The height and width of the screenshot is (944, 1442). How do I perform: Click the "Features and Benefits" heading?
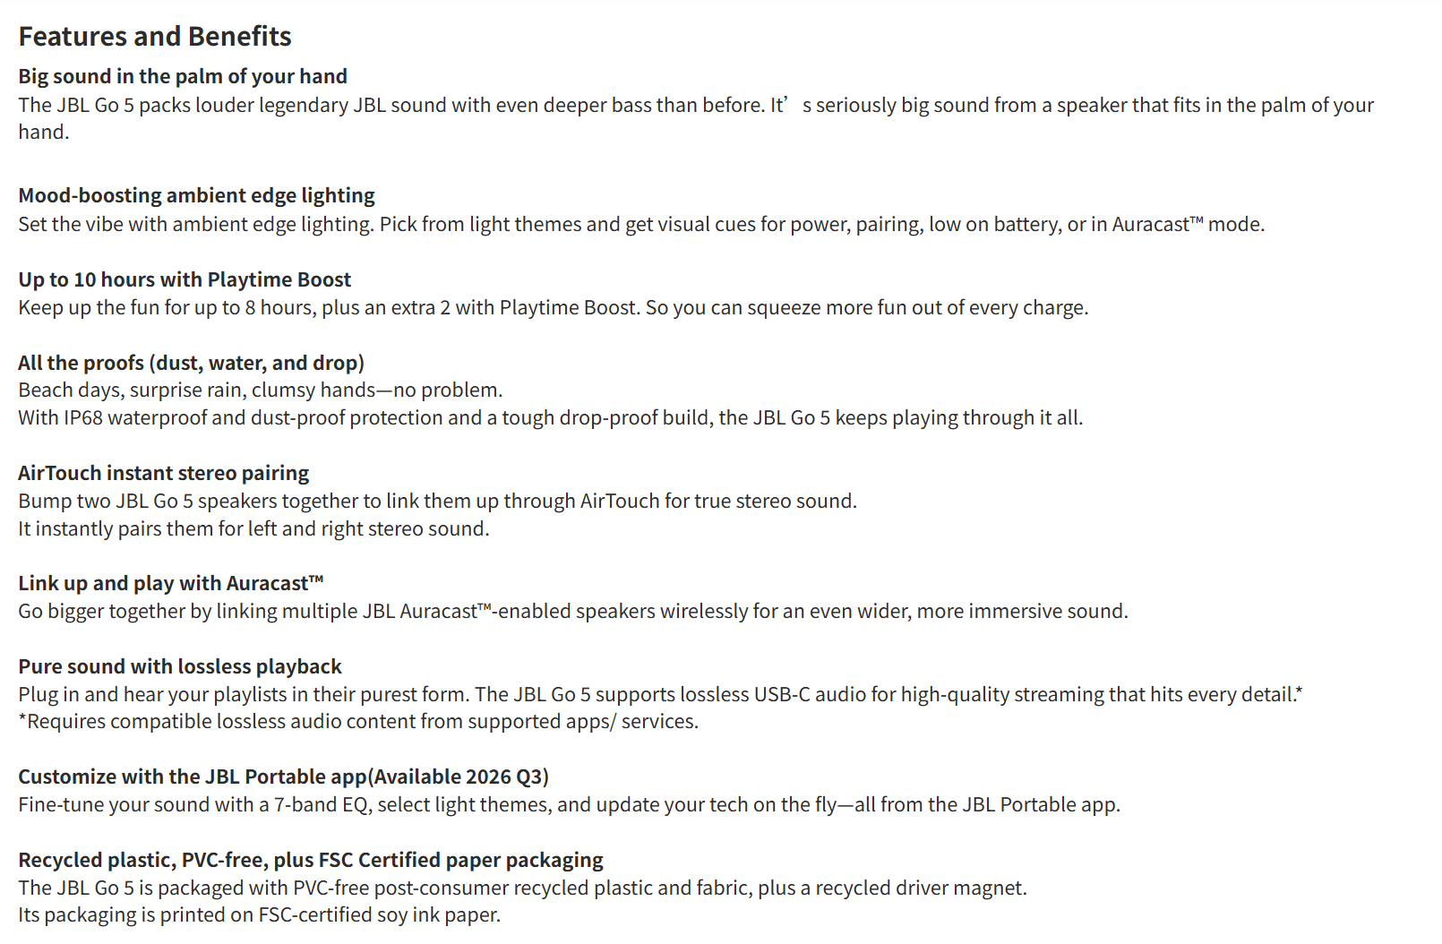coord(155,37)
